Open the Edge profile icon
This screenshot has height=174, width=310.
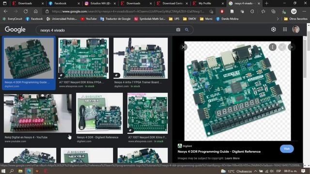click(294, 12)
